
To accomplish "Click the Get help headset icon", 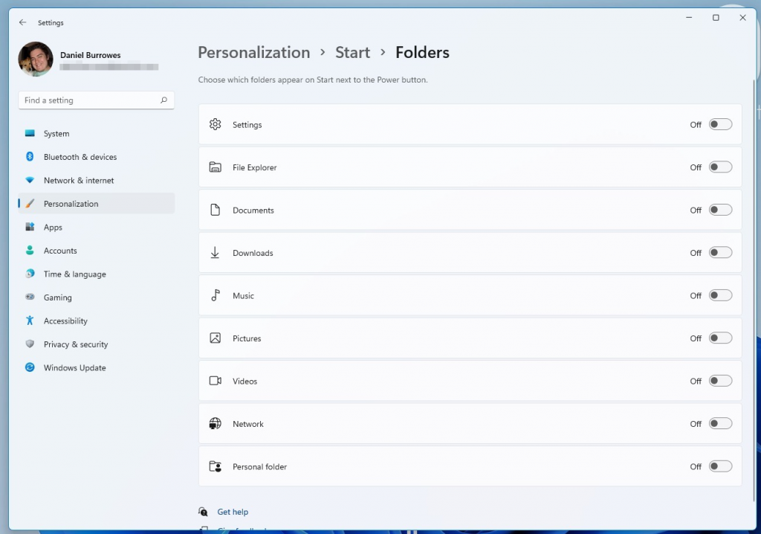I will (203, 512).
